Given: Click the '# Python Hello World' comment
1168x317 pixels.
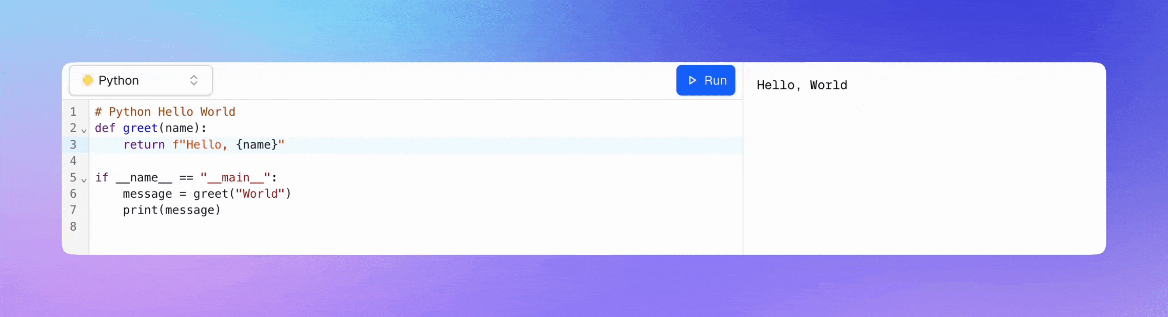Looking at the screenshot, I should point(165,111).
